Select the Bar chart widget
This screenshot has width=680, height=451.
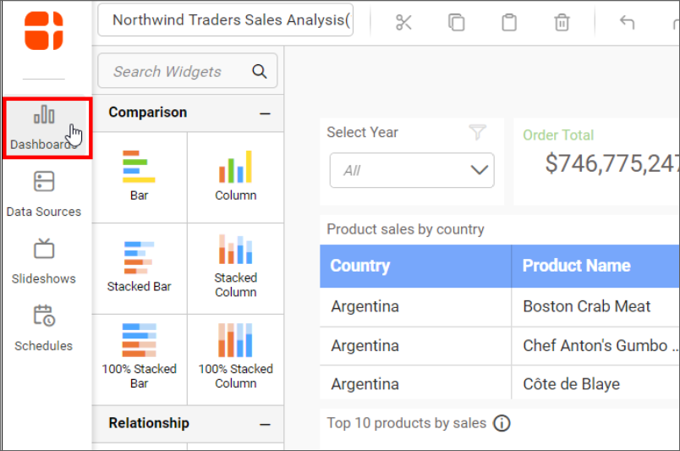tap(139, 176)
